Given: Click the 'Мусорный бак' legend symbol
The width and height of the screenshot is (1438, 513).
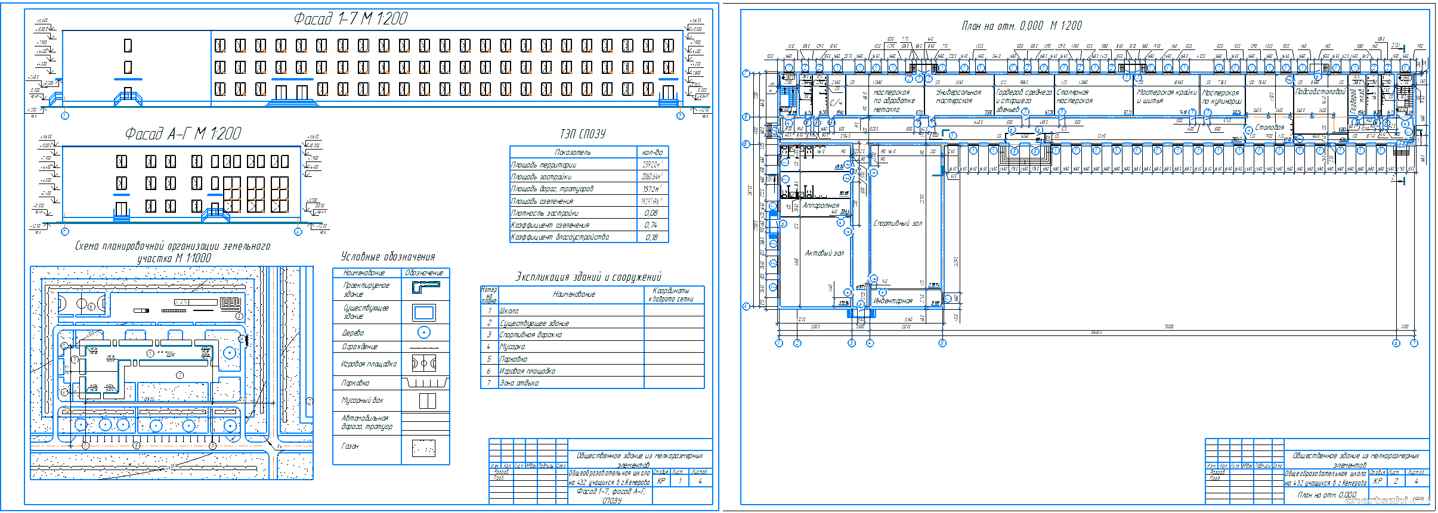Looking at the screenshot, I should coord(427,401).
